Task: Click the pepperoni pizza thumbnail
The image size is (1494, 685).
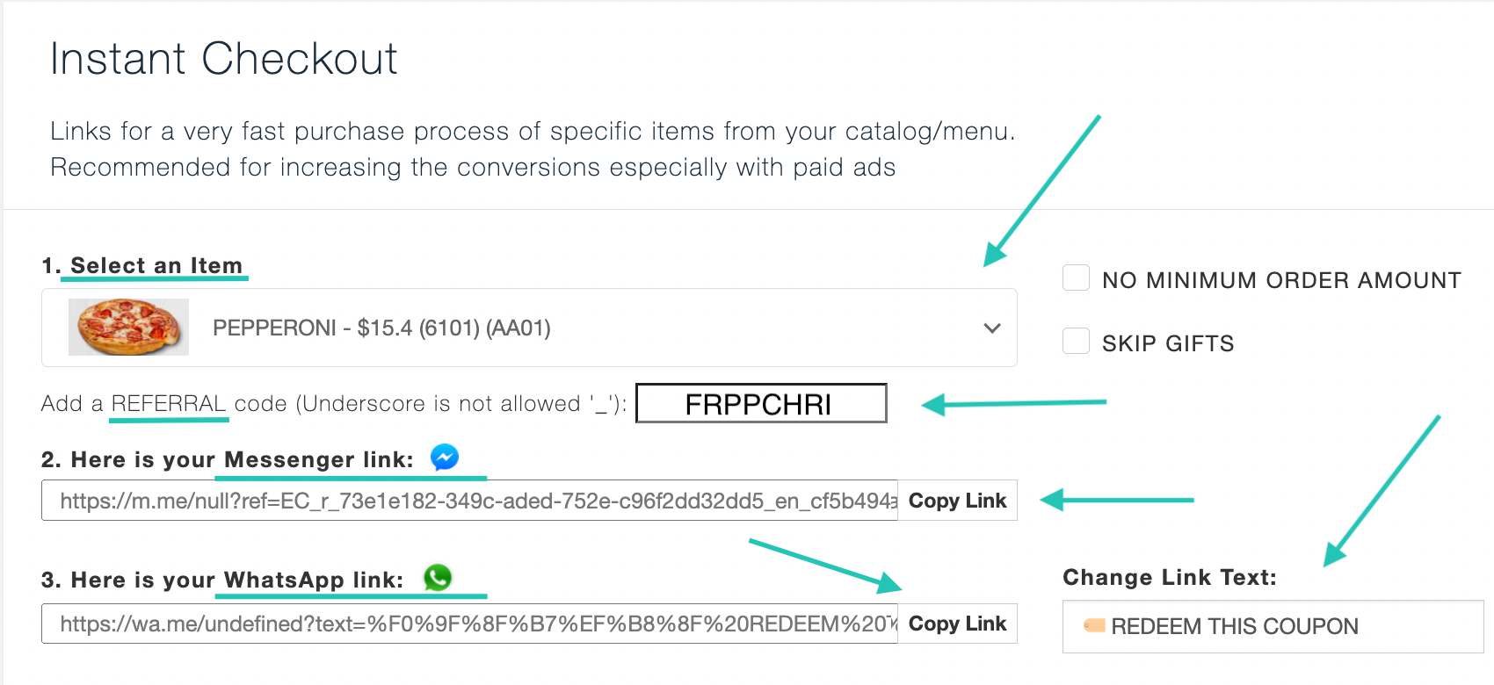Action: pos(128,328)
